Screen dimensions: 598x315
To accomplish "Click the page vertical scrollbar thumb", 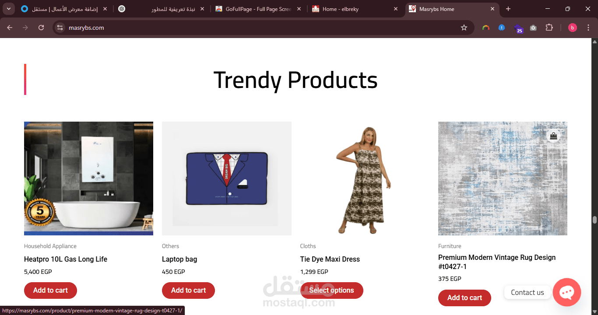I will (594, 220).
